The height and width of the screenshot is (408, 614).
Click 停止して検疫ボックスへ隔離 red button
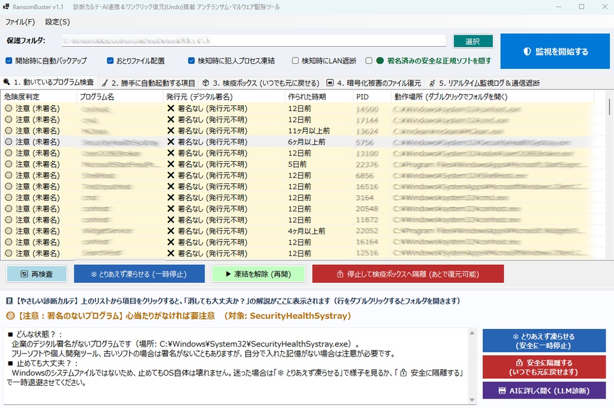pos(408,274)
